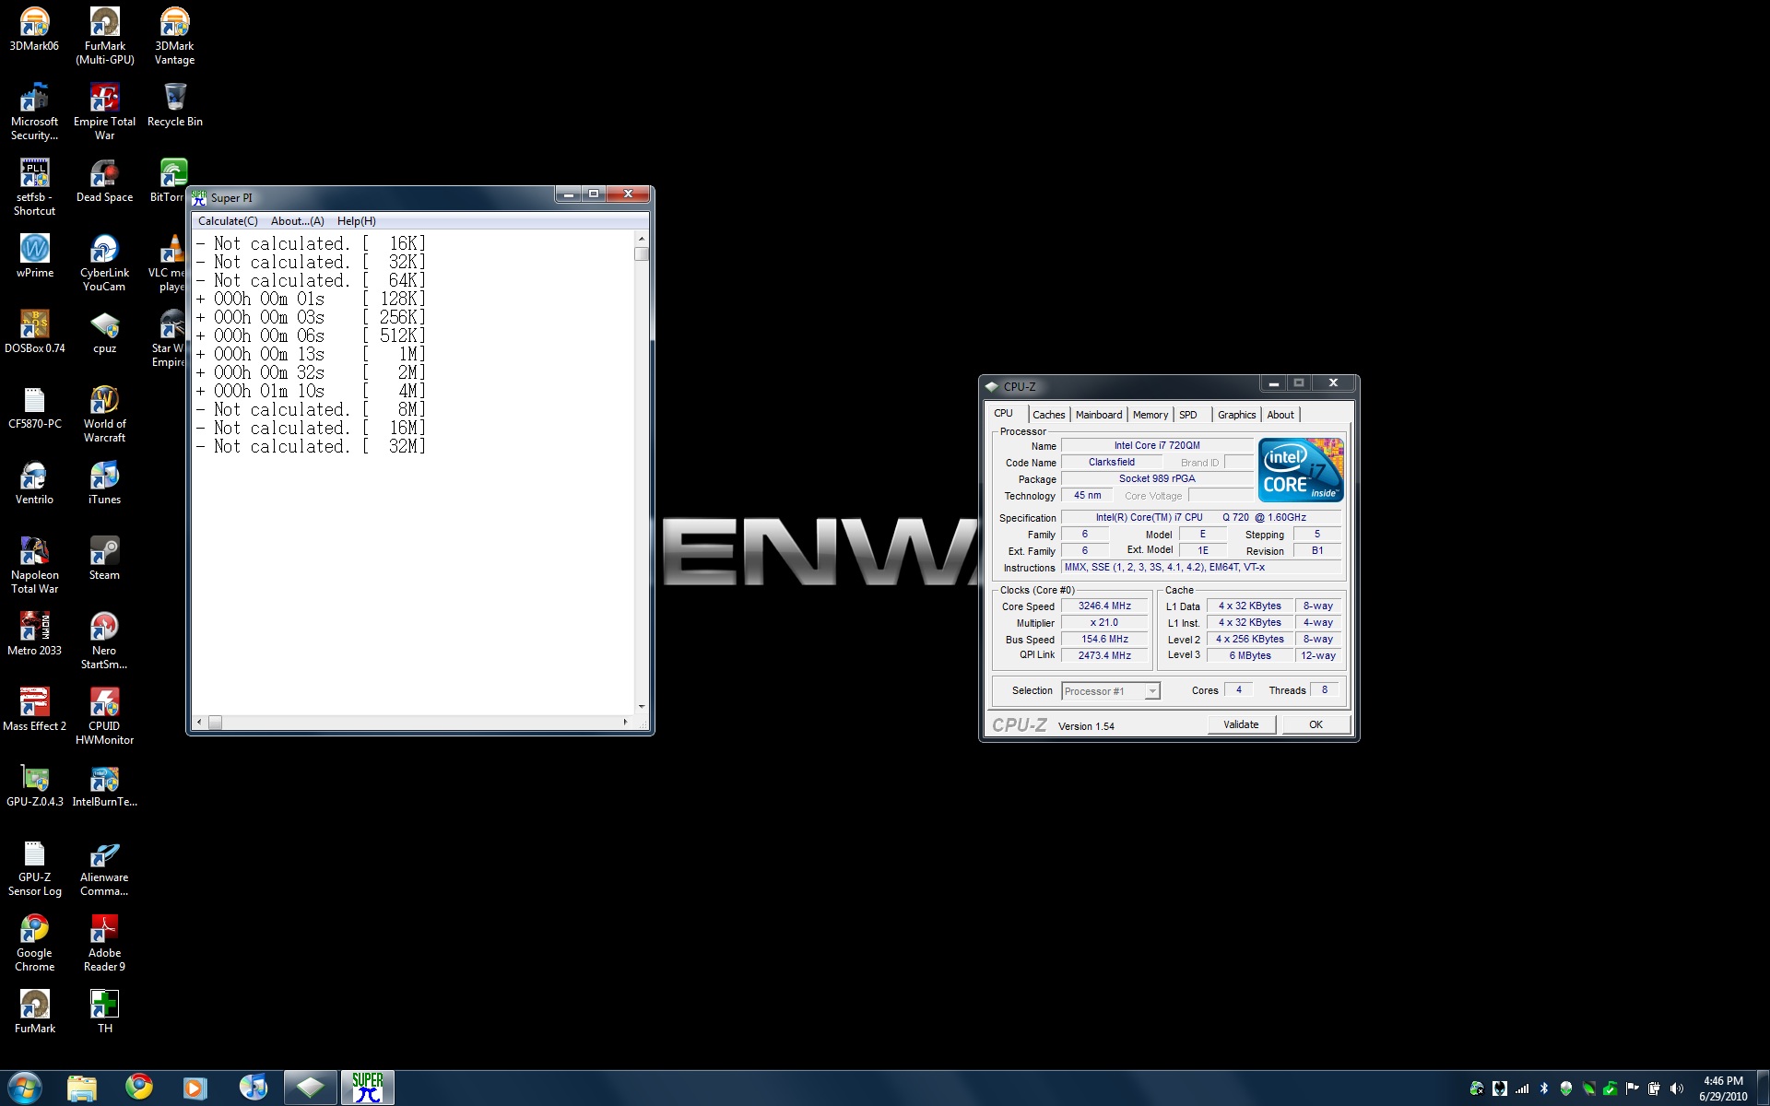This screenshot has height=1106, width=1770.
Task: Open Napoleon Total War icon
Action: tap(34, 565)
